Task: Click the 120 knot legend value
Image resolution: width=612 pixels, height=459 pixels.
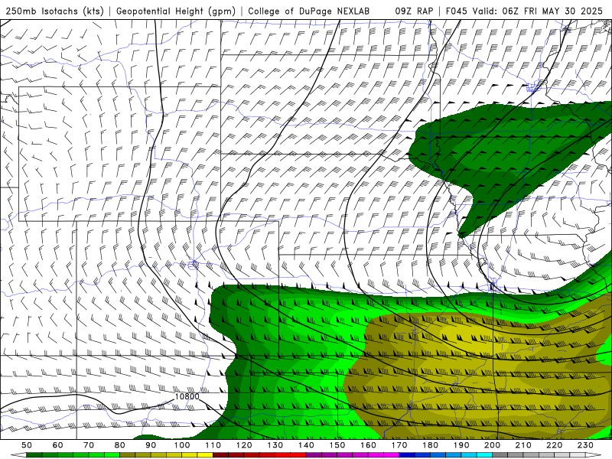Action: (x=244, y=445)
